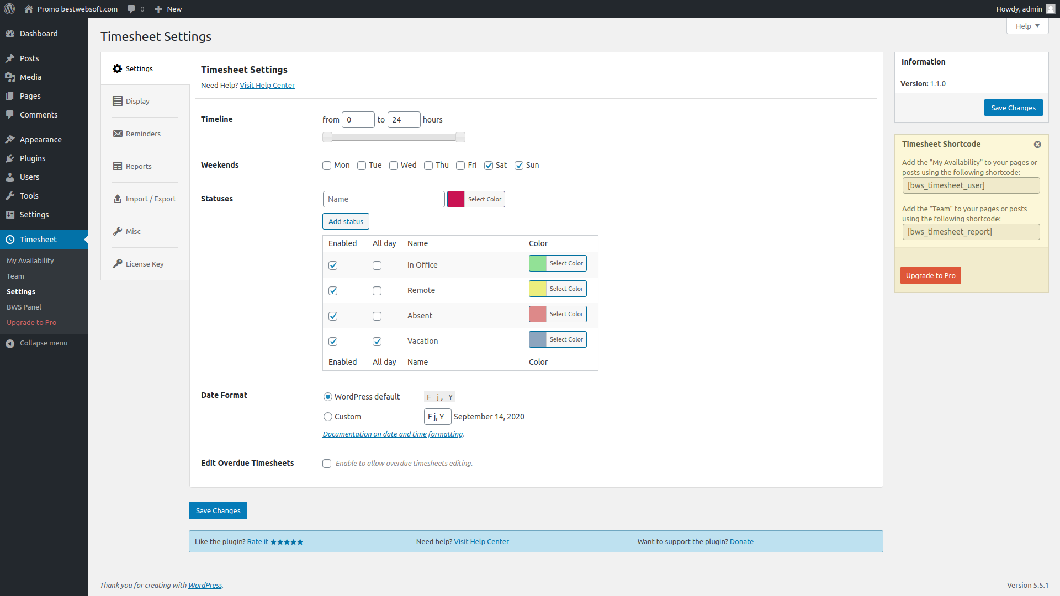Screen dimensions: 1060x596
Task: Open the Promo bestwebsoft.com home icon
Action: (29, 9)
